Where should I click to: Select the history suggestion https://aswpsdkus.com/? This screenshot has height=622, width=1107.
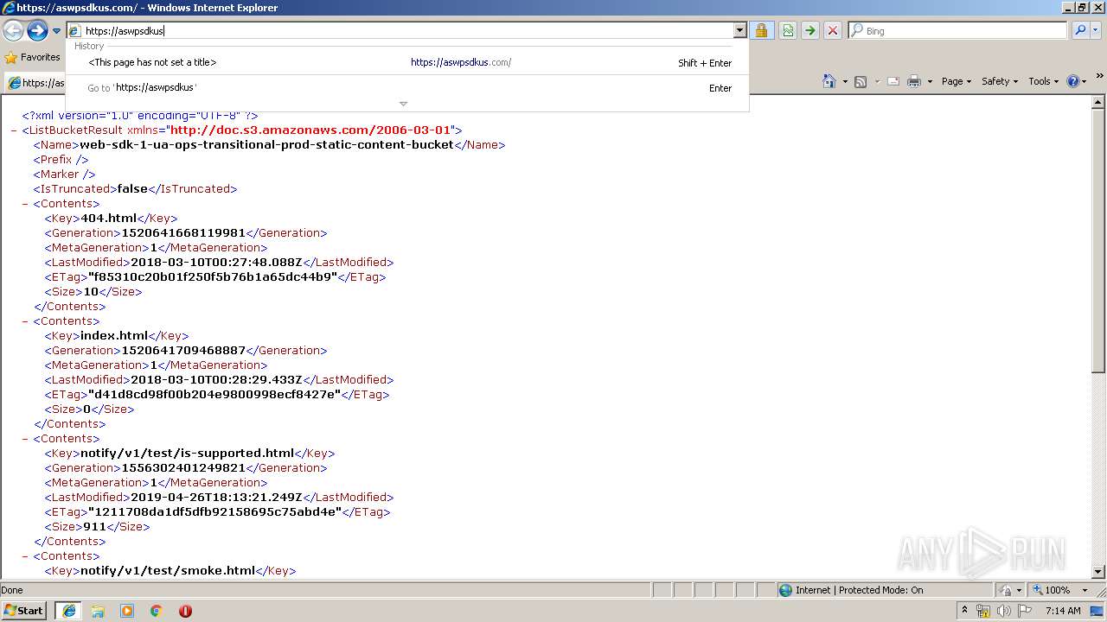[x=407, y=62]
